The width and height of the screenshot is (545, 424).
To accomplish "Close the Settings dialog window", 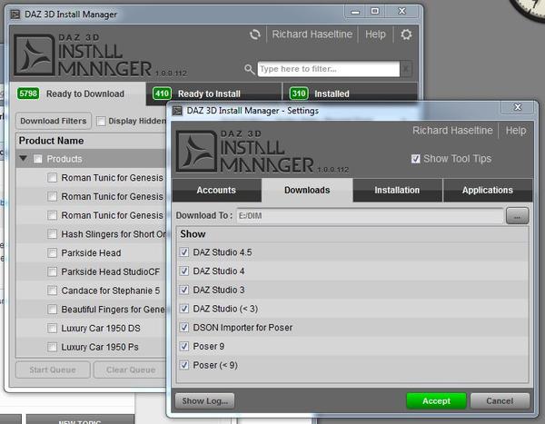I will 518,107.
